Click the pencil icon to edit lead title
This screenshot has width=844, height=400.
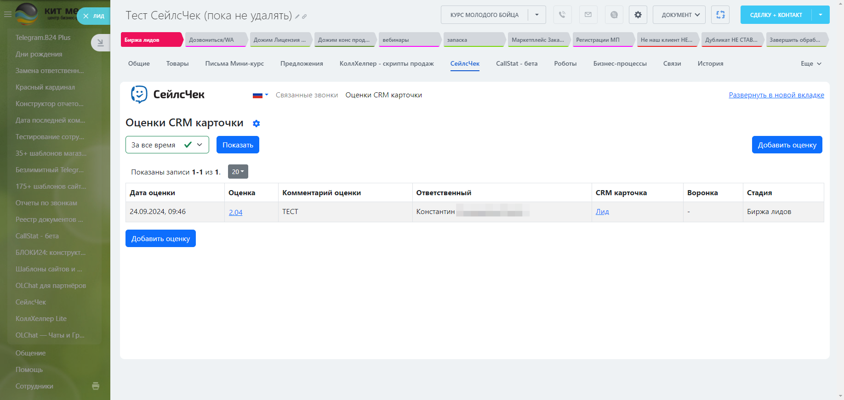click(x=297, y=17)
